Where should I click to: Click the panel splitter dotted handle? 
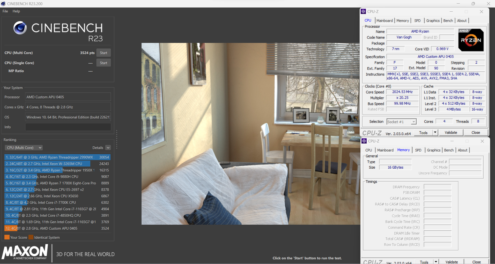pos(117,139)
